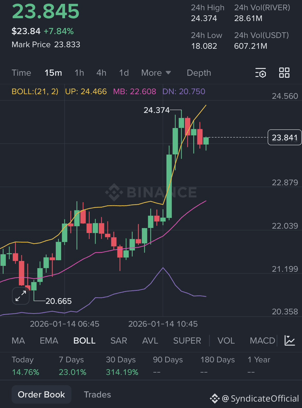Tap the Today 14.76% performance
The image size is (302, 408).
(x=26, y=366)
